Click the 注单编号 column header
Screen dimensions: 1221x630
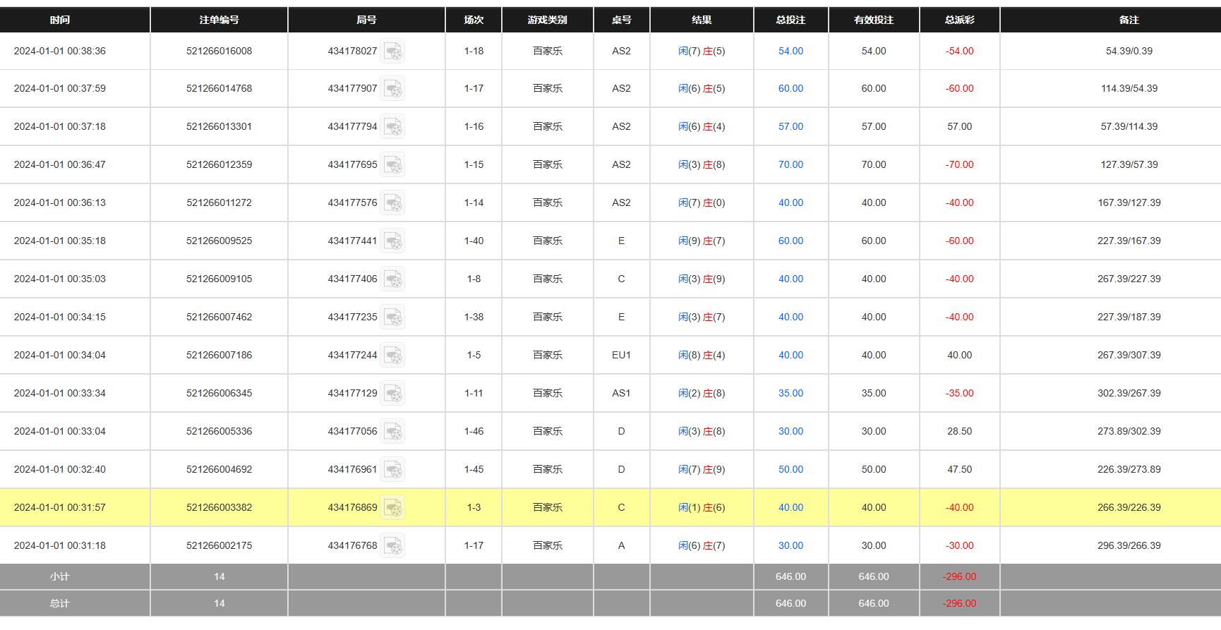[x=219, y=20]
